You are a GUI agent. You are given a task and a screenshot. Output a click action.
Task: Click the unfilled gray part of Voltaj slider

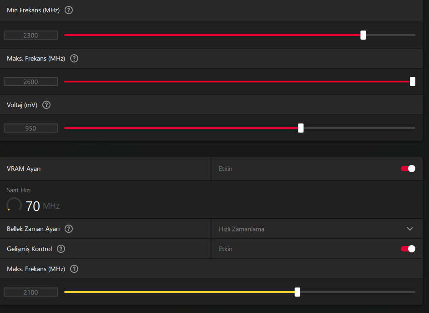(x=359, y=128)
